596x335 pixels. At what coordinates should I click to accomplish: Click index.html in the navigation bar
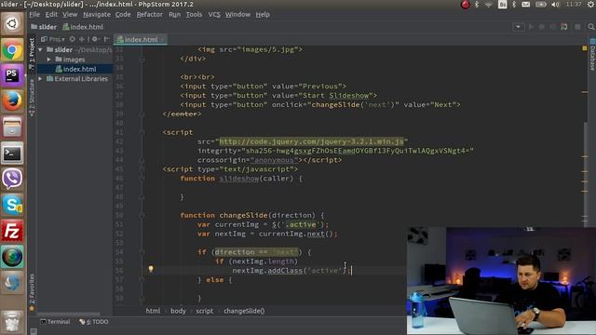[x=83, y=27]
